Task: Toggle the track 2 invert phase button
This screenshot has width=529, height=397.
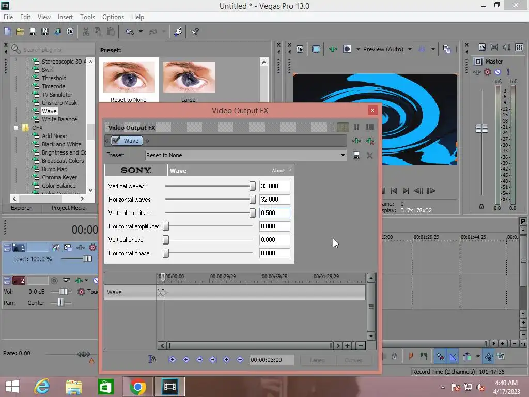Action: click(96, 281)
